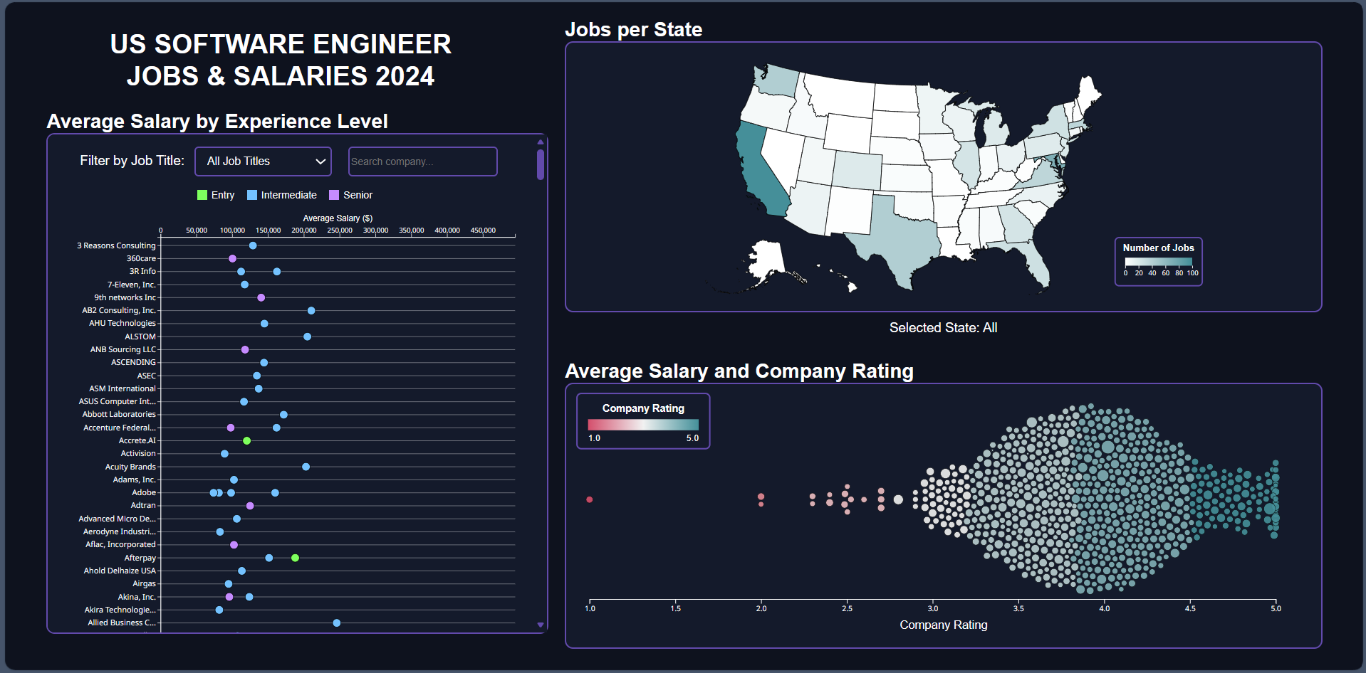
Task: Click the leftmost red dot at rating 1.0
Action: [x=589, y=499]
